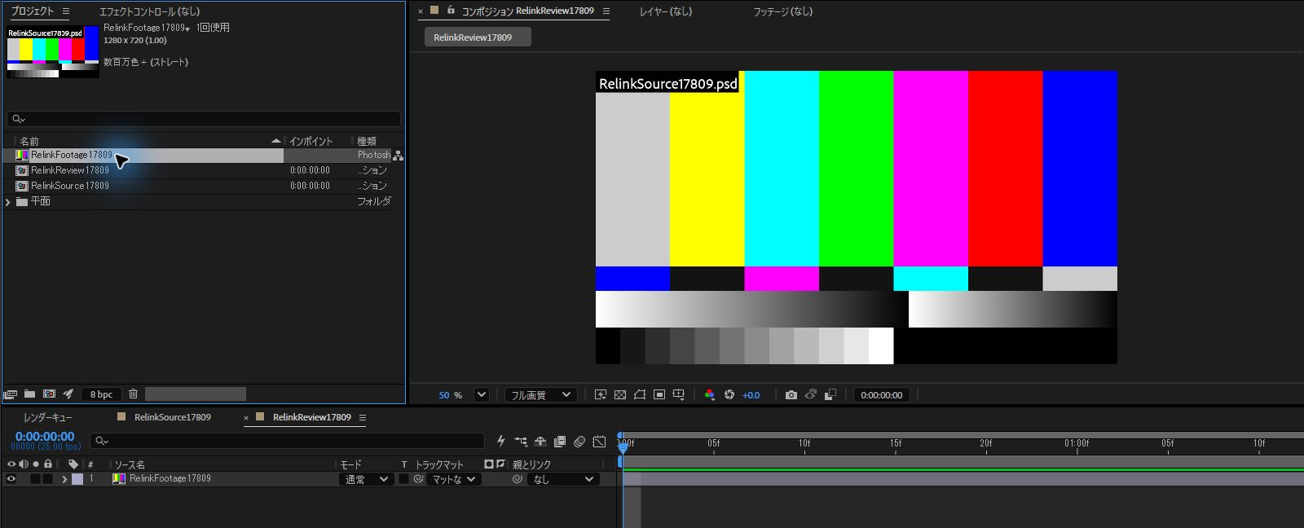Screen dimensions: 1304x528
Task: Click the blue 0:00:00:00 timeline timecode
Action: tap(45, 437)
